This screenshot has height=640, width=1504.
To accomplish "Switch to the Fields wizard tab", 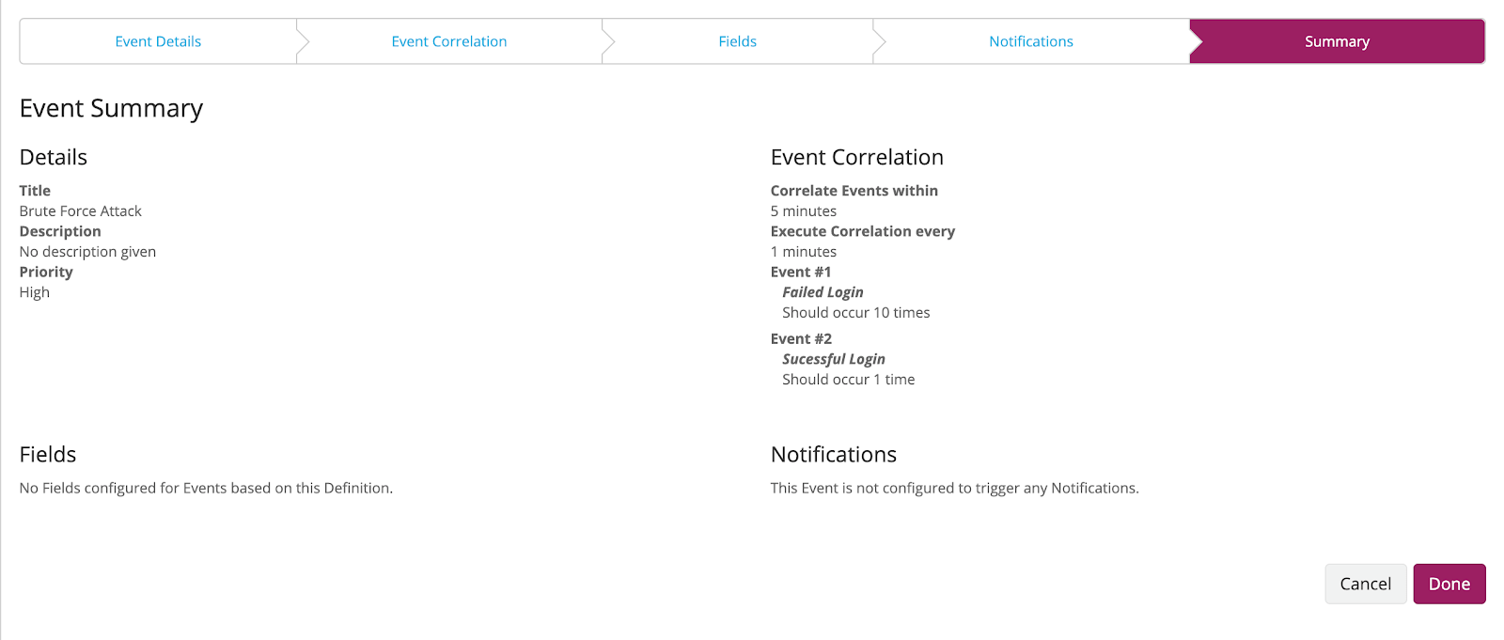I will (x=737, y=41).
